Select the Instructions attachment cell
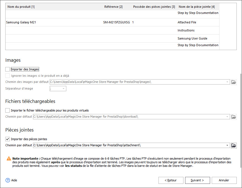This screenshot has height=188, width=242. [198, 30]
